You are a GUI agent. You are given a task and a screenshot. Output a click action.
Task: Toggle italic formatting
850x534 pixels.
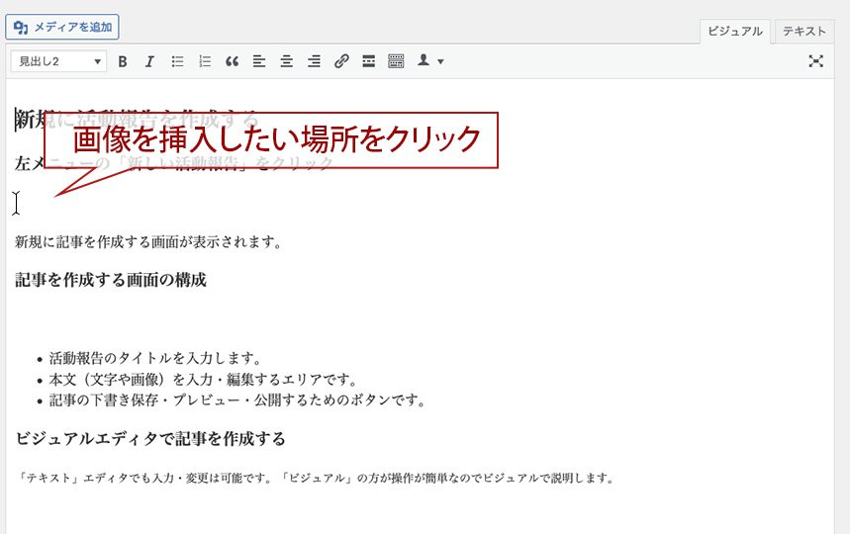(149, 61)
